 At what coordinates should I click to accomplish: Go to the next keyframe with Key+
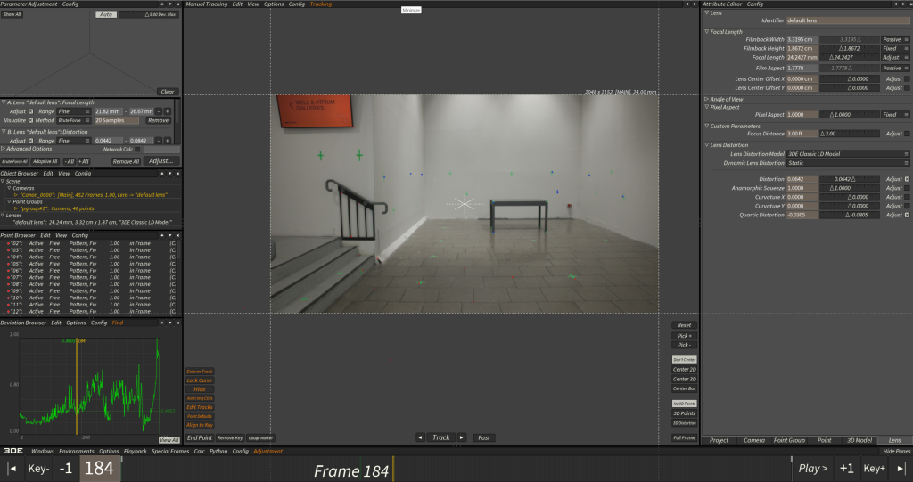874,469
